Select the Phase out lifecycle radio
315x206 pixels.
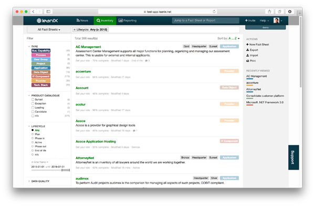point(33,146)
